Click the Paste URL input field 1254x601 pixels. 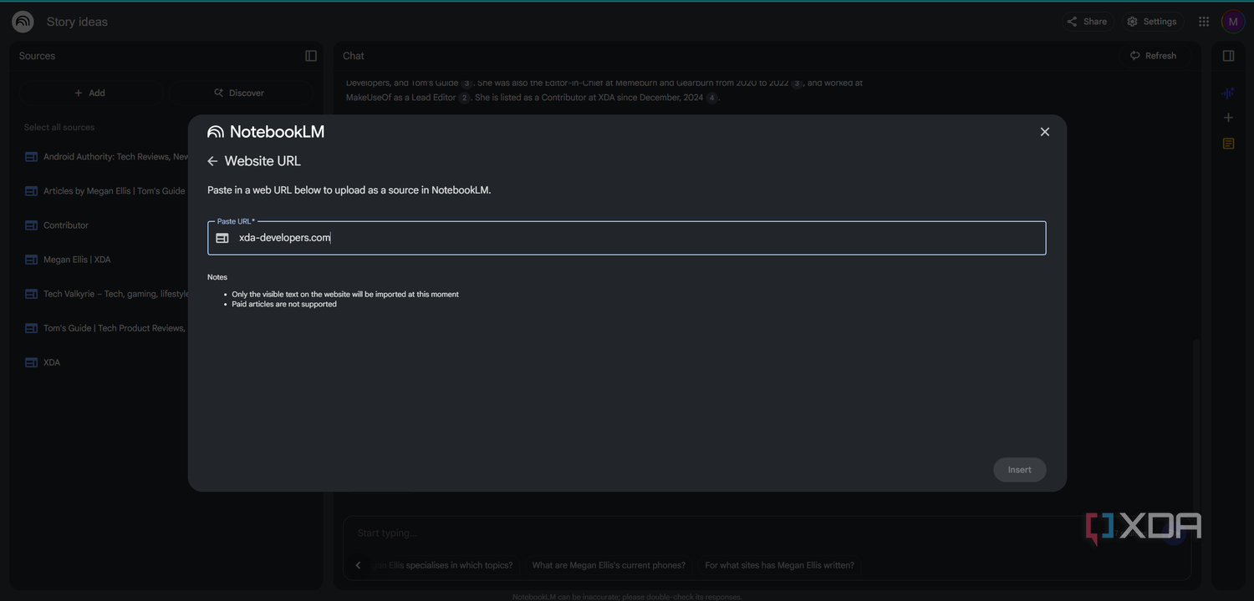click(x=626, y=238)
